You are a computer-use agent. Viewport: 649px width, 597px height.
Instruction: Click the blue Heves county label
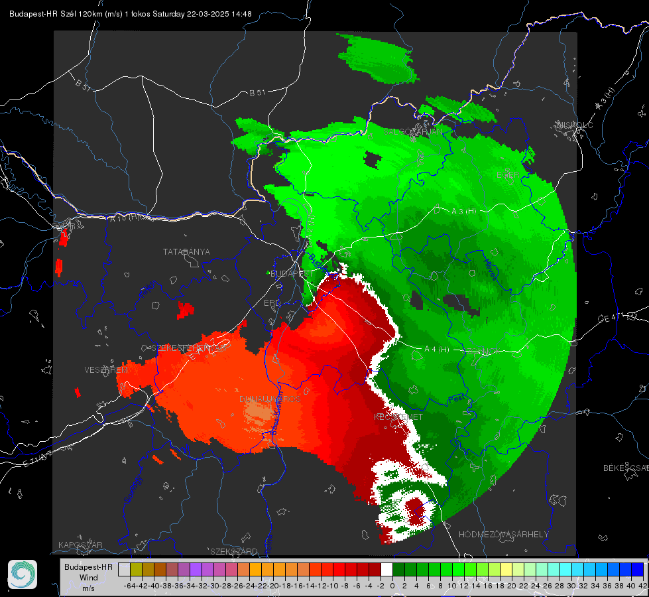pyautogui.click(x=490, y=269)
